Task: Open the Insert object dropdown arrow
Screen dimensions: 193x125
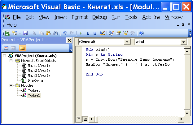Action: click(20, 33)
